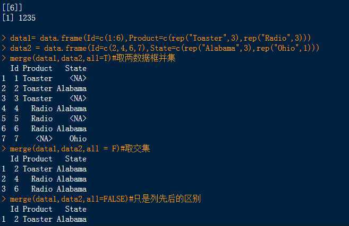Click the merge all=FALSE command line
The image size is (349, 226).
[x=105, y=198]
